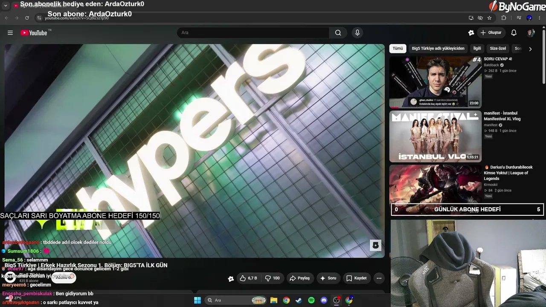
Task: Open more actions three-dot menu
Action: pyautogui.click(x=379, y=278)
